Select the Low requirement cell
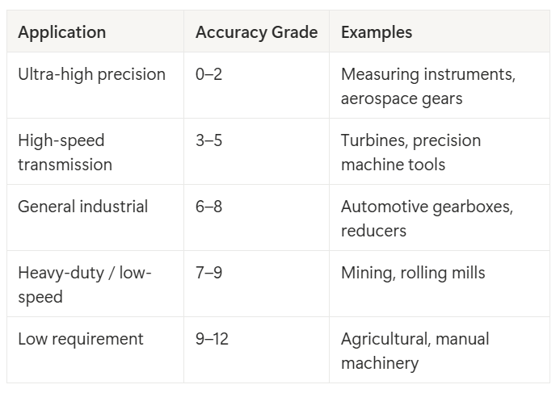The image size is (560, 393). coord(81,339)
